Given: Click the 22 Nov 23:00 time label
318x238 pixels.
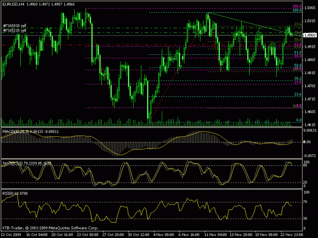Looking at the screenshot, I should (292, 235).
